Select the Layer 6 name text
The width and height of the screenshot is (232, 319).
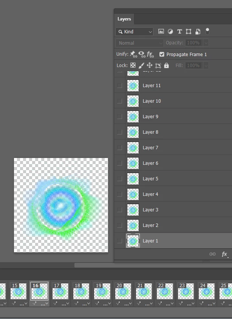(150, 163)
